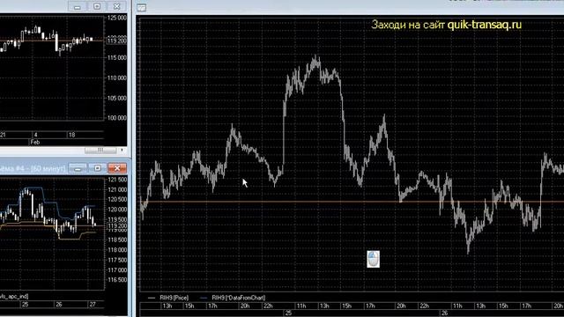Click the 116 500 price label in the 60 минут chart
The height and width of the screenshot is (317, 564).
point(117,280)
